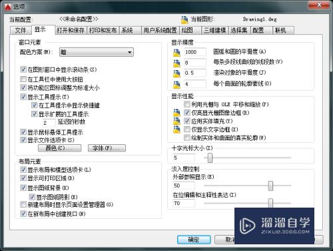Image resolution: width=333 pixels, height=251 pixels.
Task: Click the drawing icon next to 渲染对象的平滑度
Action: pyautogui.click(x=176, y=73)
